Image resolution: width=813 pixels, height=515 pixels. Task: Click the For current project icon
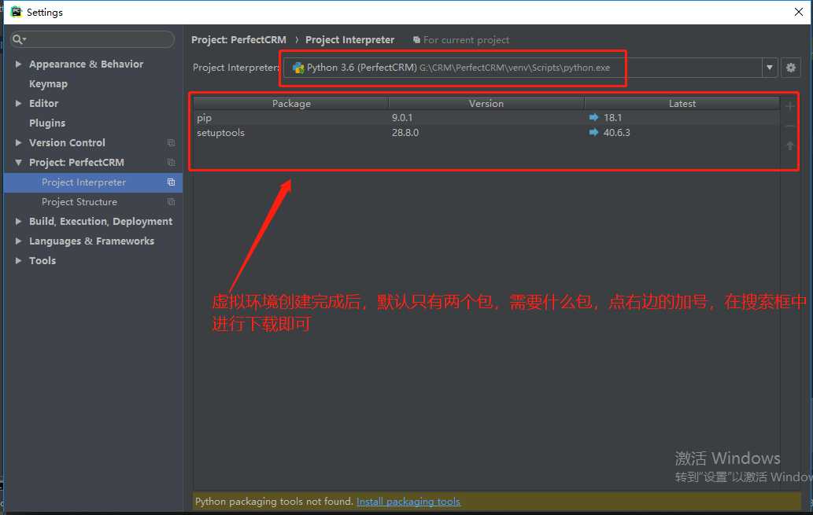(x=416, y=40)
